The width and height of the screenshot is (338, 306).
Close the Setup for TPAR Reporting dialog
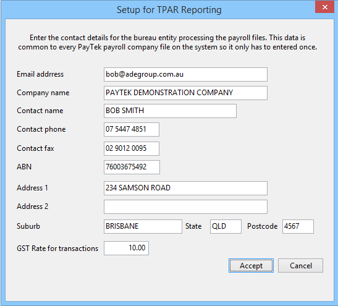[x=324, y=7]
